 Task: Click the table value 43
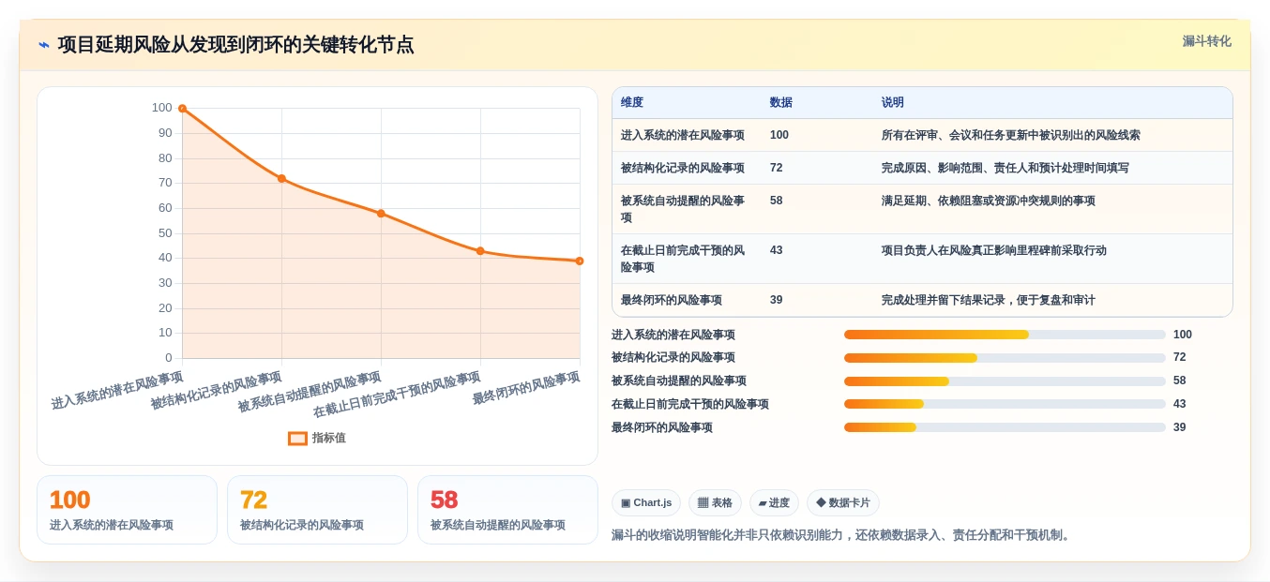coord(777,250)
